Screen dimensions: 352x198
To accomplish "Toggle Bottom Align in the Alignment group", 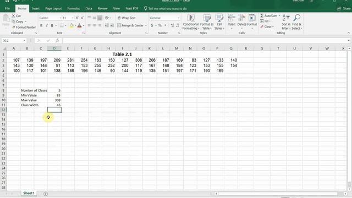I will coord(100,18).
